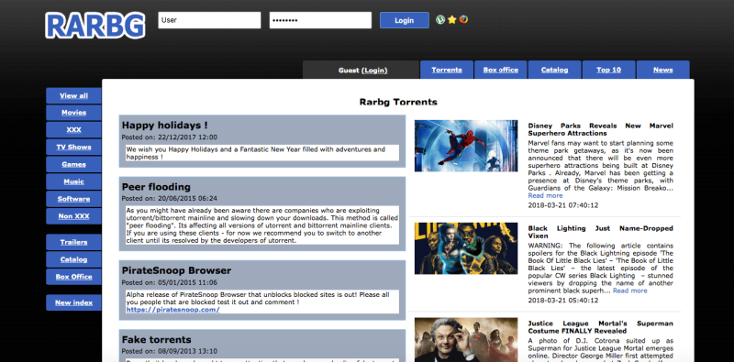Click the Firefox icon in the header

(x=463, y=19)
